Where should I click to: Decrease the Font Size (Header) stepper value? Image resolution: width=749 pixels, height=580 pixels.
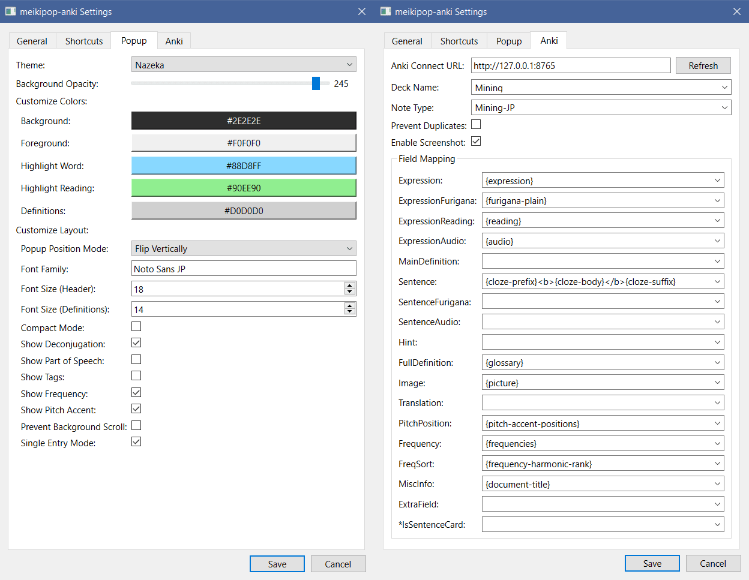(350, 291)
